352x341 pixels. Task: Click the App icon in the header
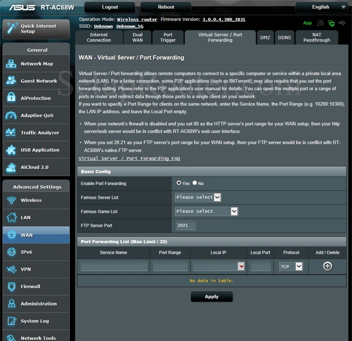click(307, 23)
